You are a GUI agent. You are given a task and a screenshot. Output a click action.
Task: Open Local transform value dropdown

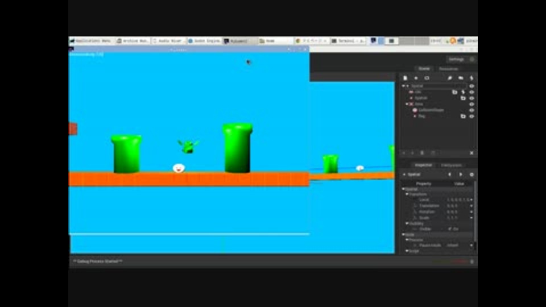471,200
